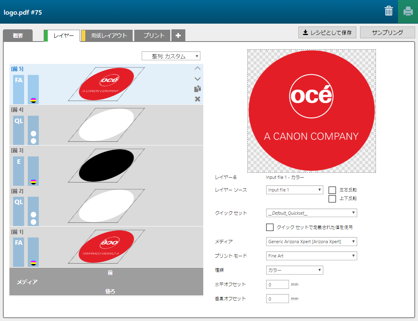The height and width of the screenshot is (321, 418).
Task: Move layer 前 5 down with chevron
Action: 197,79
